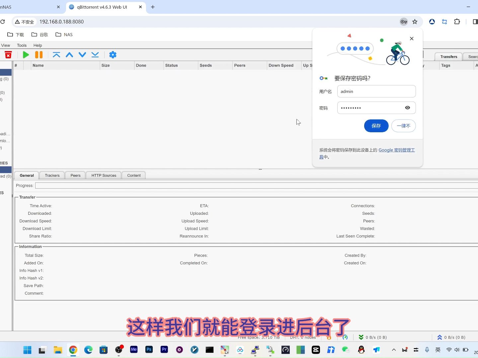Image resolution: width=478 pixels, height=358 pixels.
Task: Toggle password visibility with the eye icon
Action: pyautogui.click(x=407, y=108)
